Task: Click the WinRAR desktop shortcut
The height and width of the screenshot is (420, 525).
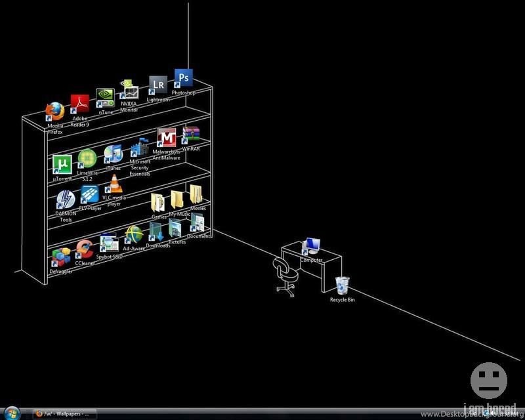Action: 191,135
